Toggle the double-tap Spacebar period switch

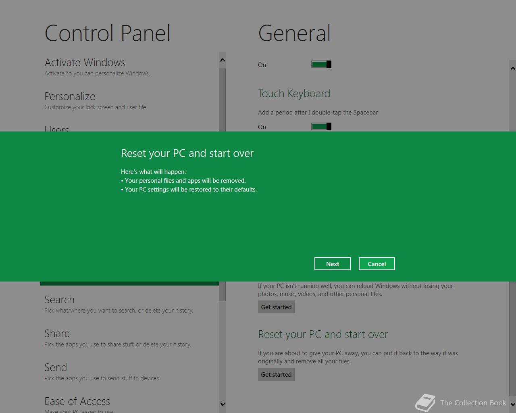[x=321, y=127]
